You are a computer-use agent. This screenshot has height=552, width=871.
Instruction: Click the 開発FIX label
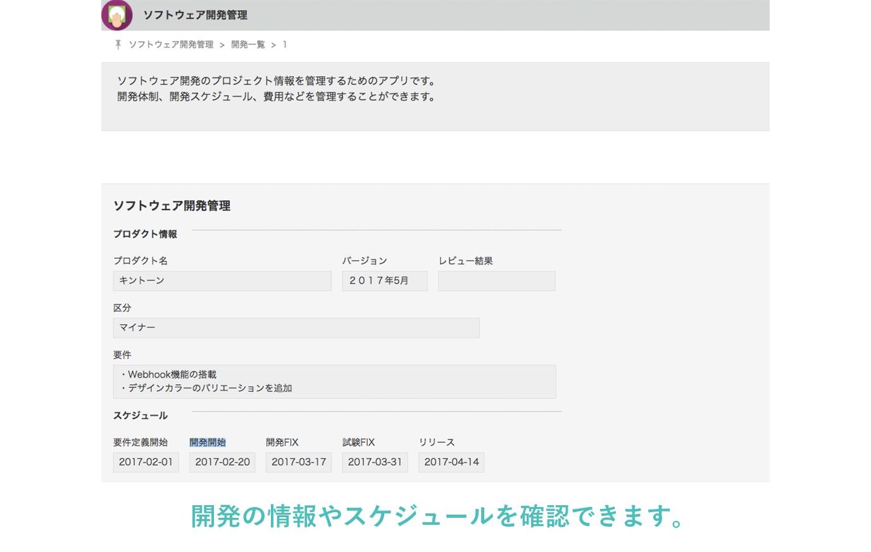point(282,442)
